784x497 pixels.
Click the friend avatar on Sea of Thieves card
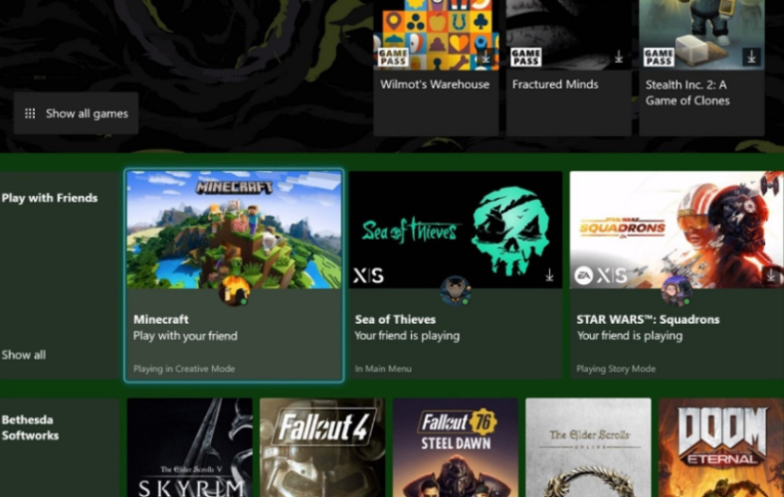pyautogui.click(x=456, y=290)
